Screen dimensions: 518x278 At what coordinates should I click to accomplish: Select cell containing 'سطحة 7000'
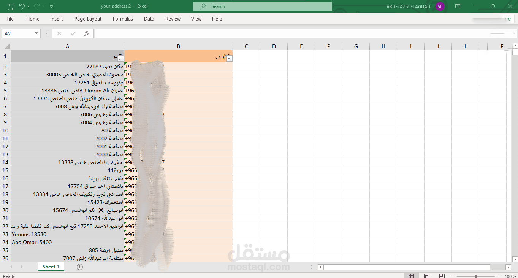[x=67, y=154]
